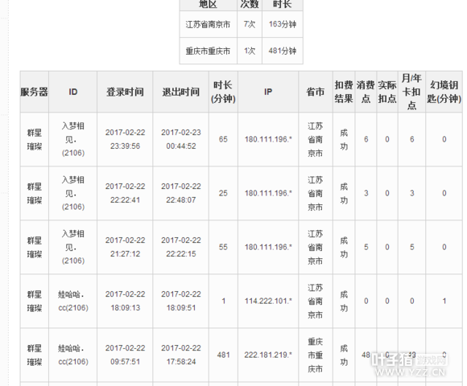The image size is (467, 386).
Task: Select the 163分钟 duration cell
Action: point(283,24)
